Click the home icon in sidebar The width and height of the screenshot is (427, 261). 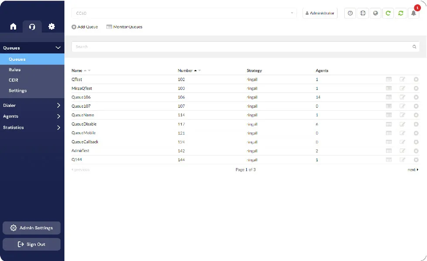[x=13, y=26]
